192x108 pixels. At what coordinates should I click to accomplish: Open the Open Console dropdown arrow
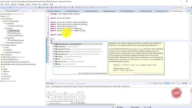click(x=180, y=83)
